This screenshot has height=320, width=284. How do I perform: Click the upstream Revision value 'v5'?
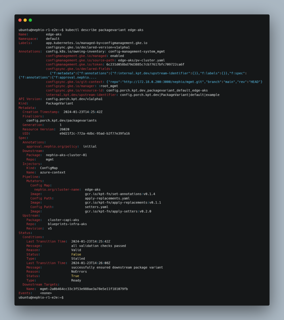click(50, 228)
